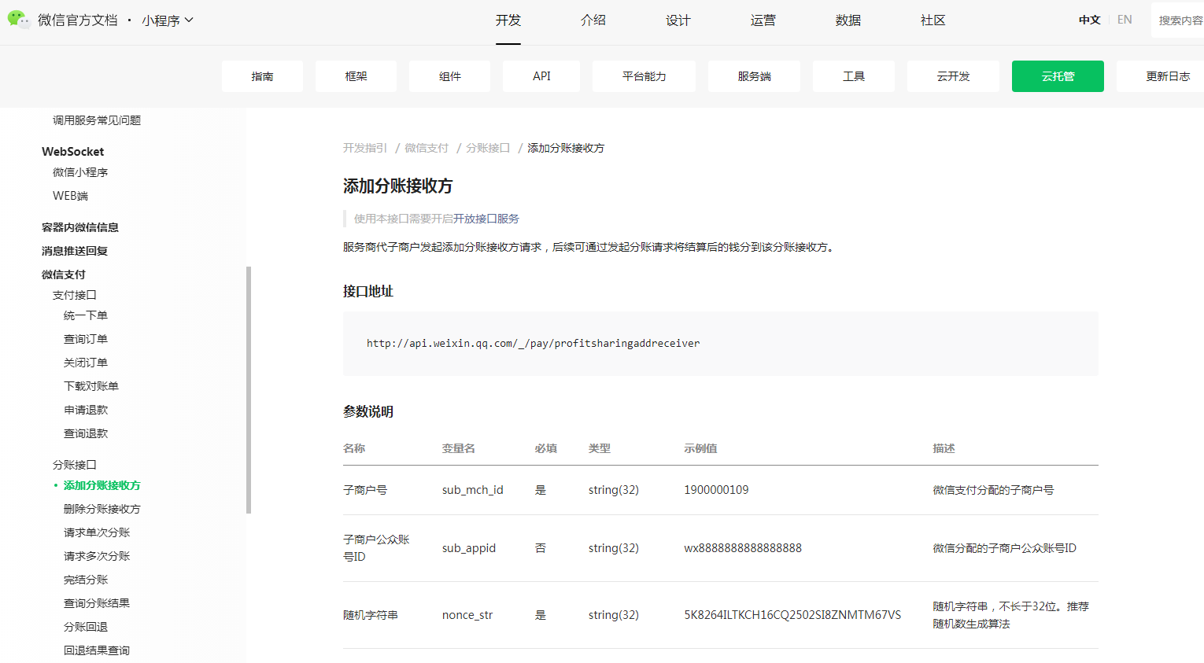1204x663 pixels.
Task: Follow the 开放接口服务 link
Action: 486,219
